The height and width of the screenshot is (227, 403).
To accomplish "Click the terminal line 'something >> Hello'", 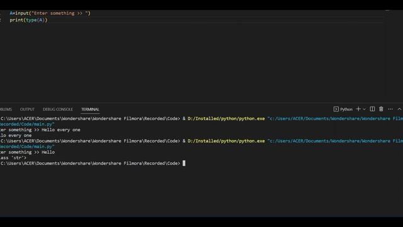I will click(27, 152).
